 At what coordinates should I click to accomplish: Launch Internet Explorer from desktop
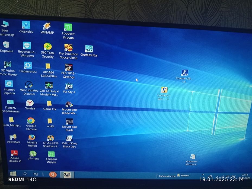[9, 87]
